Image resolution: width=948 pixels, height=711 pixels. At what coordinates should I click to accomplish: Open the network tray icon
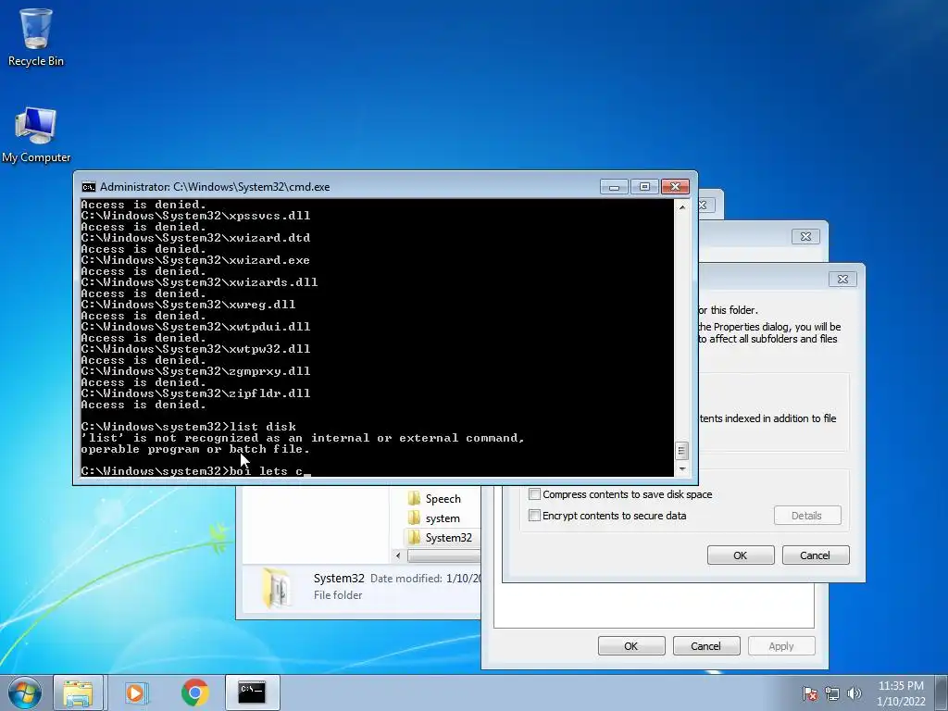[832, 693]
